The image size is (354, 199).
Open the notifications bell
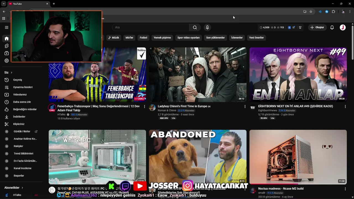[332, 27]
